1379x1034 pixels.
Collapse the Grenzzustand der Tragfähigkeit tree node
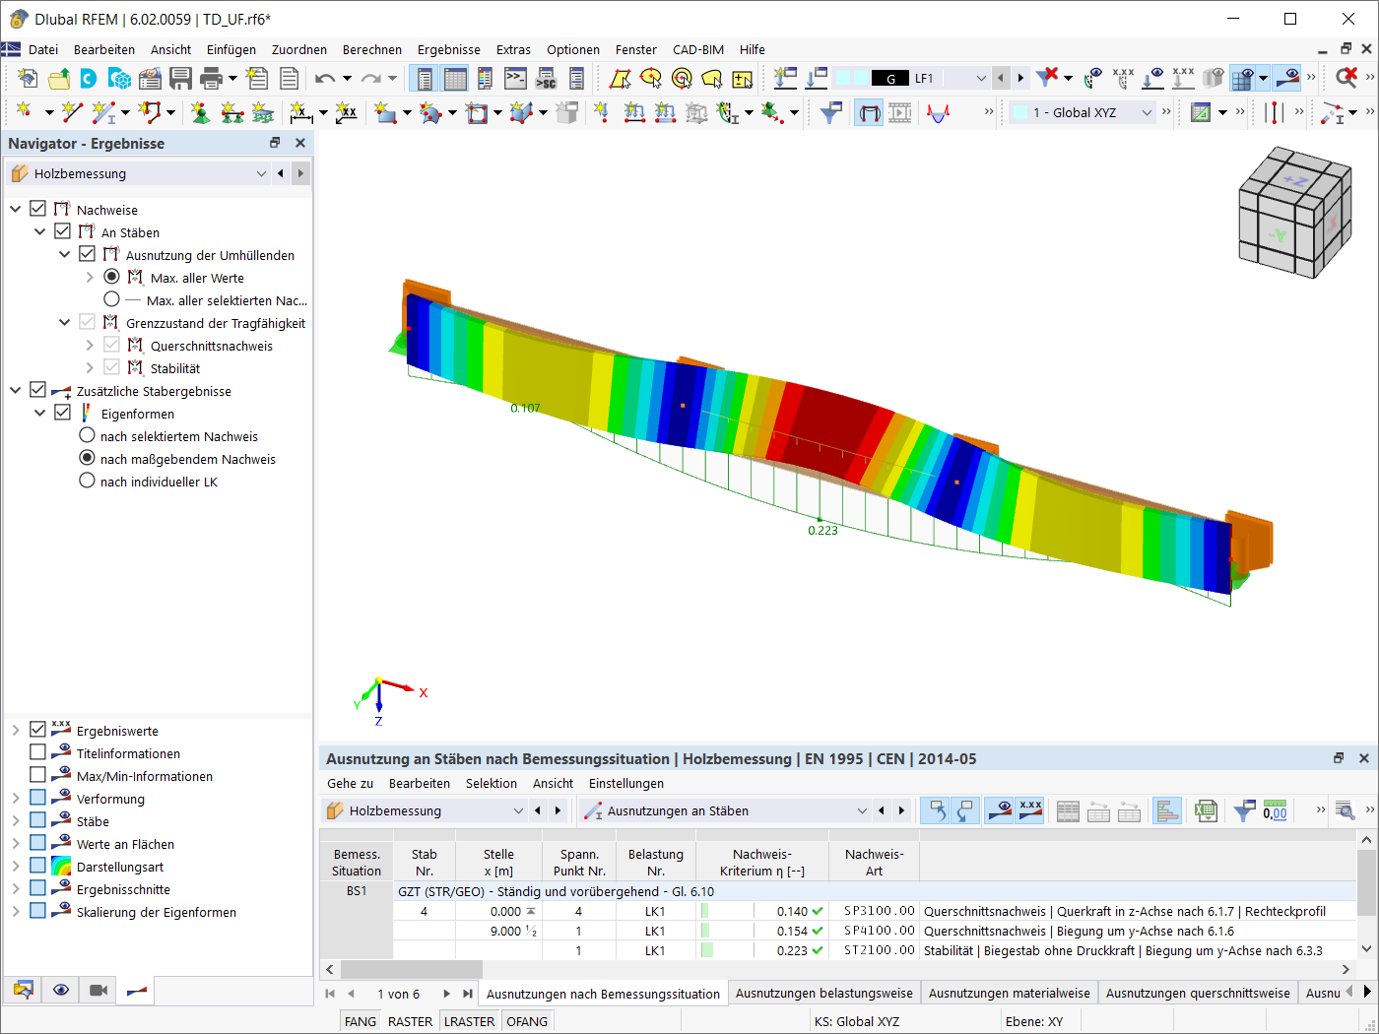(x=65, y=322)
